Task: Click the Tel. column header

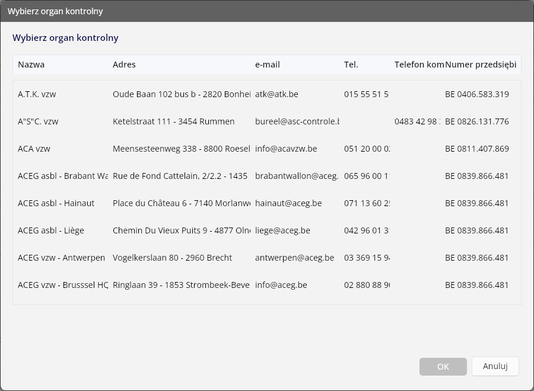Action: 351,65
